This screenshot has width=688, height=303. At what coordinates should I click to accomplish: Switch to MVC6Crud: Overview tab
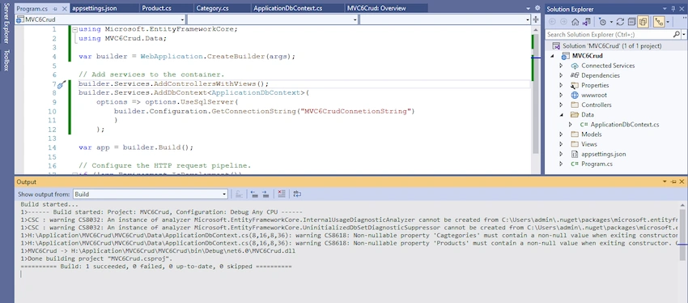(x=376, y=8)
